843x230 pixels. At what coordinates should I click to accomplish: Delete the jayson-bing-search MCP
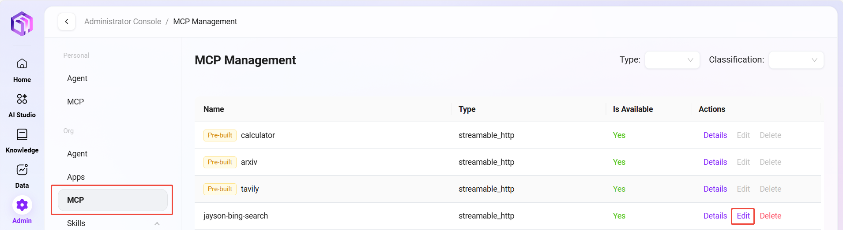pos(770,216)
